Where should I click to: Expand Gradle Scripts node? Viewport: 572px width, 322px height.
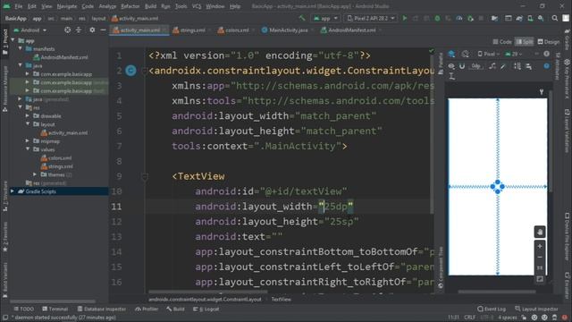click(x=13, y=191)
